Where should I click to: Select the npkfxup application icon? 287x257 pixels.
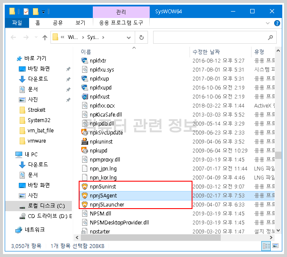pyautogui.click(x=84, y=78)
